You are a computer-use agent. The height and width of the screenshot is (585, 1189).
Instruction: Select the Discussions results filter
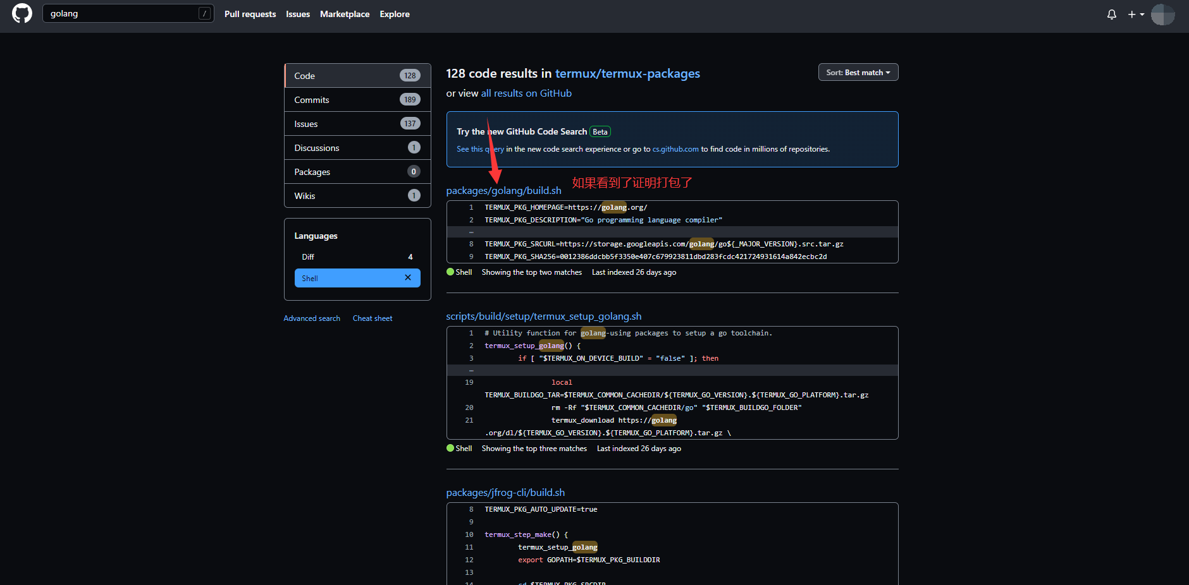pyautogui.click(x=358, y=148)
